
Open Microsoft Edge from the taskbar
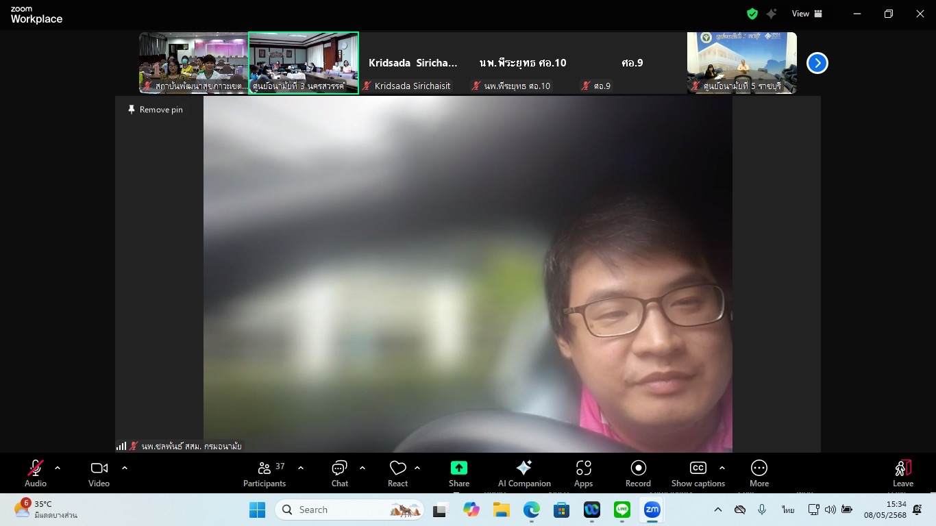532,510
